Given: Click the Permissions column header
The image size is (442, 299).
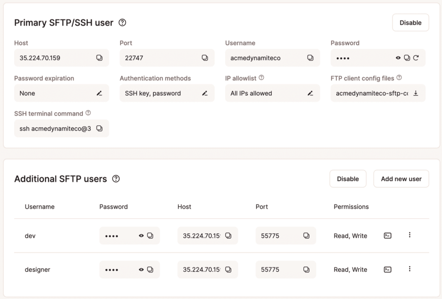Looking at the screenshot, I should (x=351, y=207).
